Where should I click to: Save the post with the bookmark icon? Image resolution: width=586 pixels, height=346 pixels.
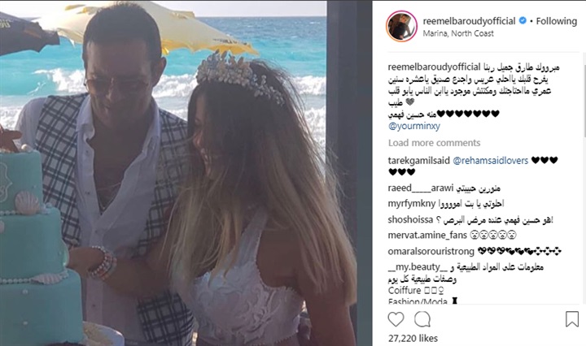coord(572,319)
